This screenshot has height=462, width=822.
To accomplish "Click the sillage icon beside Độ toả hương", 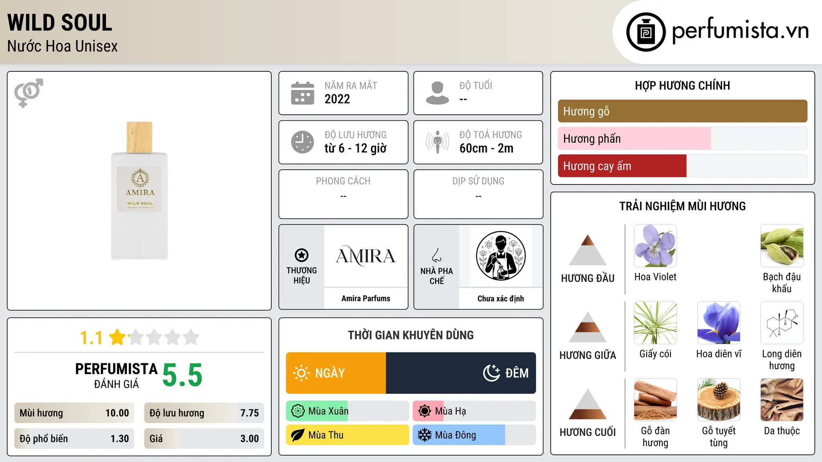I will pos(437,142).
